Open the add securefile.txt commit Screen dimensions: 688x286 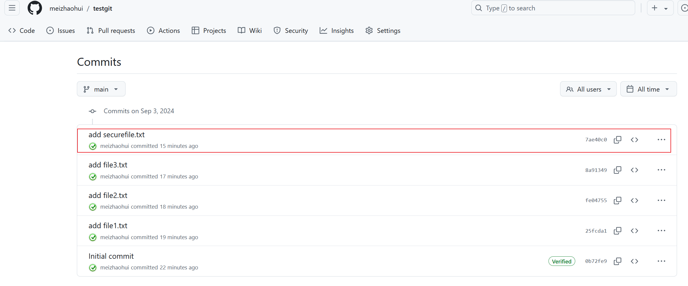point(117,135)
